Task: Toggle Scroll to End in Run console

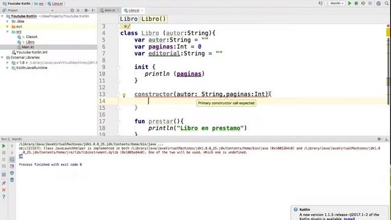Action: click(x=12, y=166)
